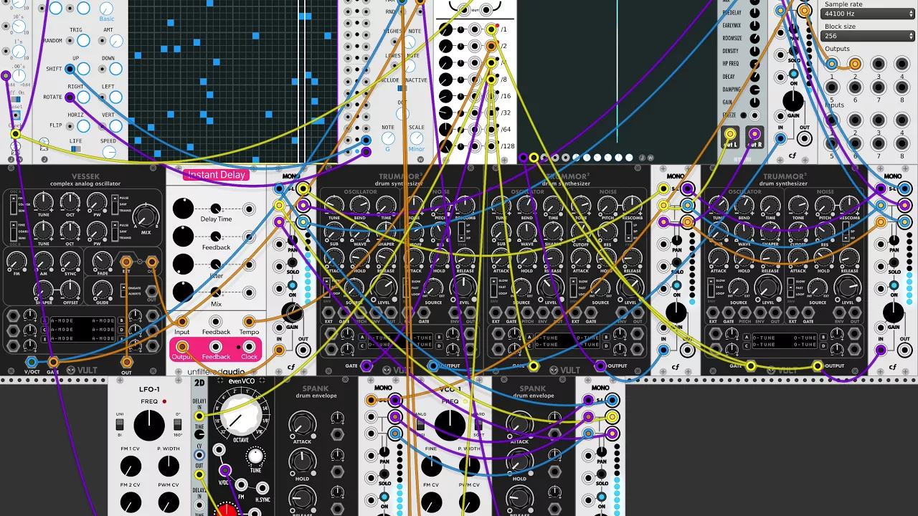Open the Sample rate 44100 Hz dropdown

(x=869, y=14)
